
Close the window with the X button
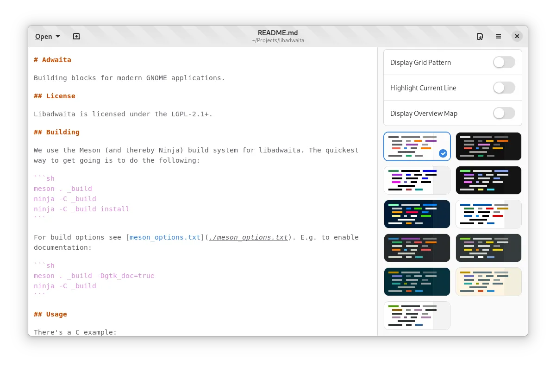(517, 36)
